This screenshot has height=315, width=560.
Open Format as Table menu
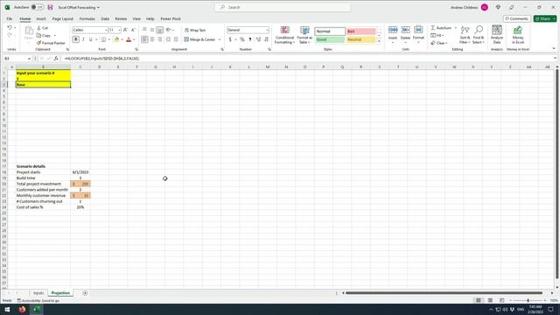[304, 35]
